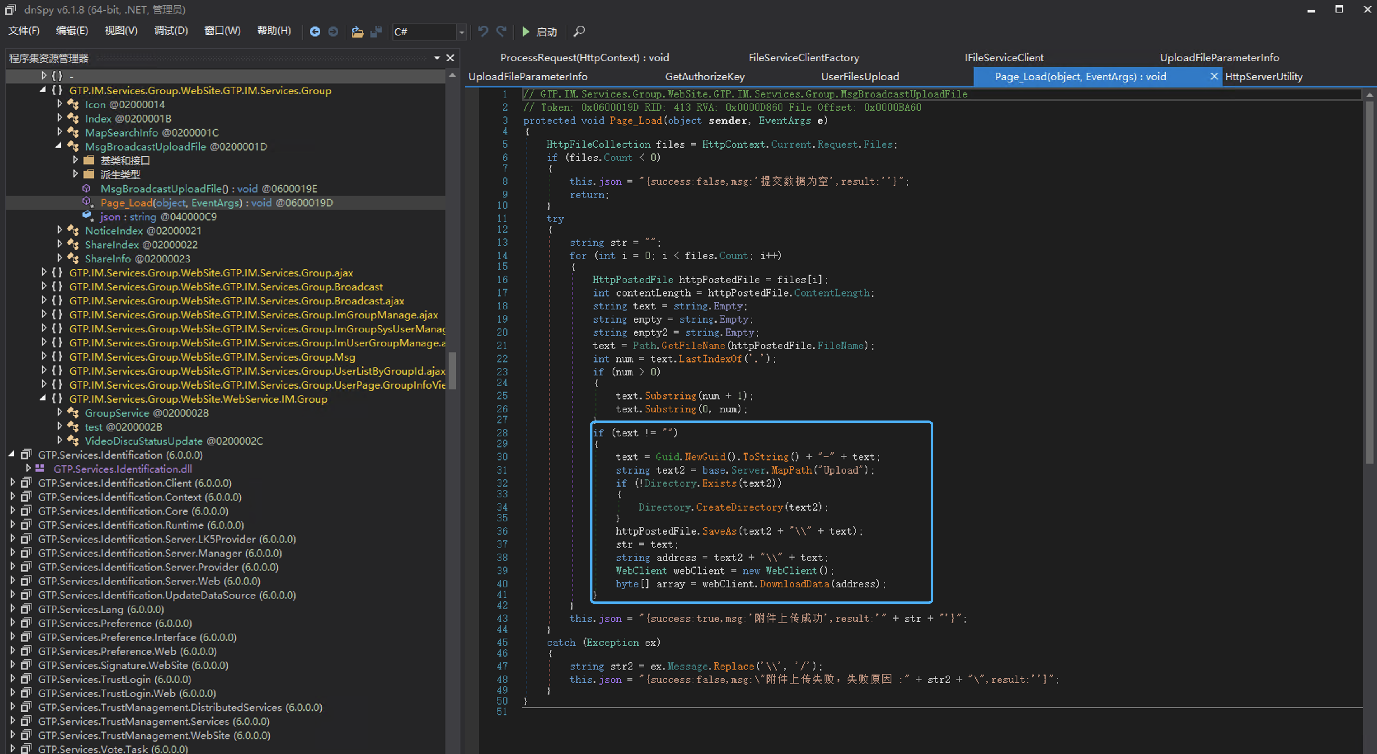Click the namespace braces icon for Group.Msg
This screenshot has width=1377, height=754.
click(x=57, y=357)
